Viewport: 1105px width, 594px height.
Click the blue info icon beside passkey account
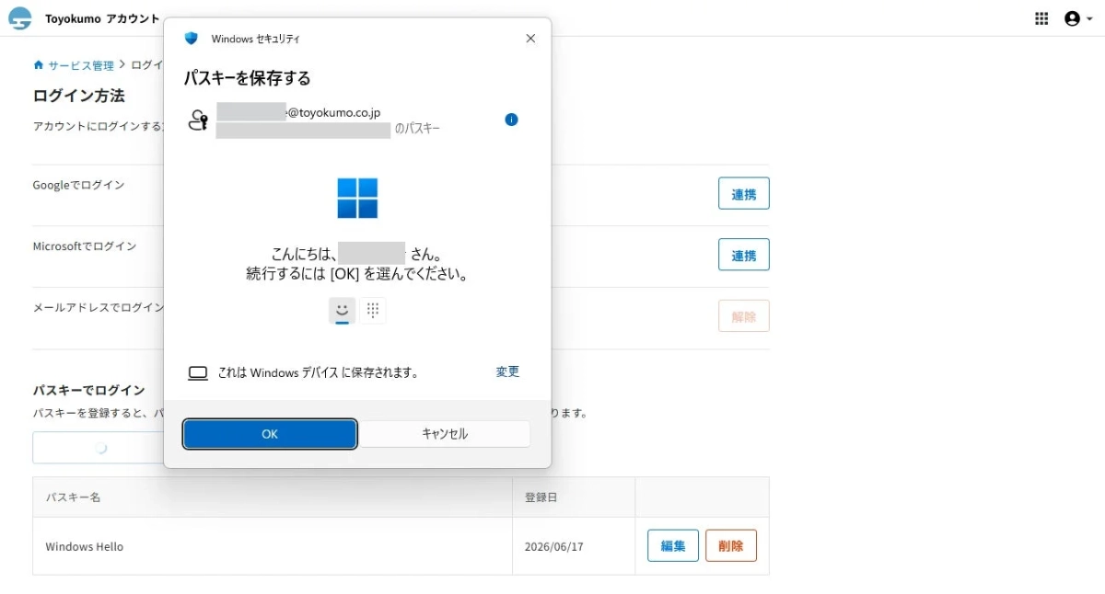pos(512,120)
